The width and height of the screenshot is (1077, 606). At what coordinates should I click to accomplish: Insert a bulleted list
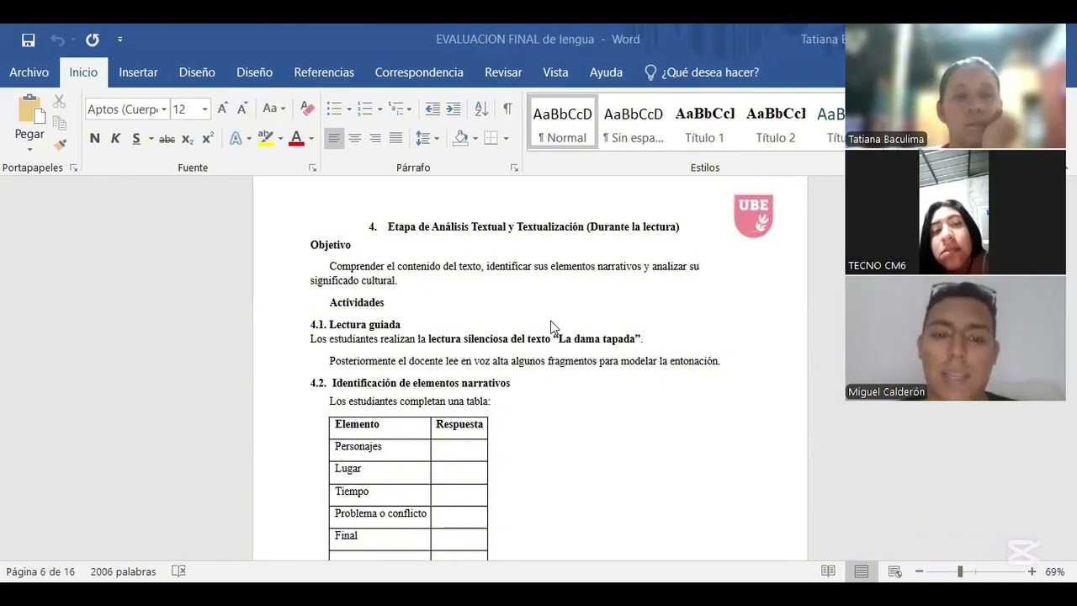pyautogui.click(x=334, y=109)
